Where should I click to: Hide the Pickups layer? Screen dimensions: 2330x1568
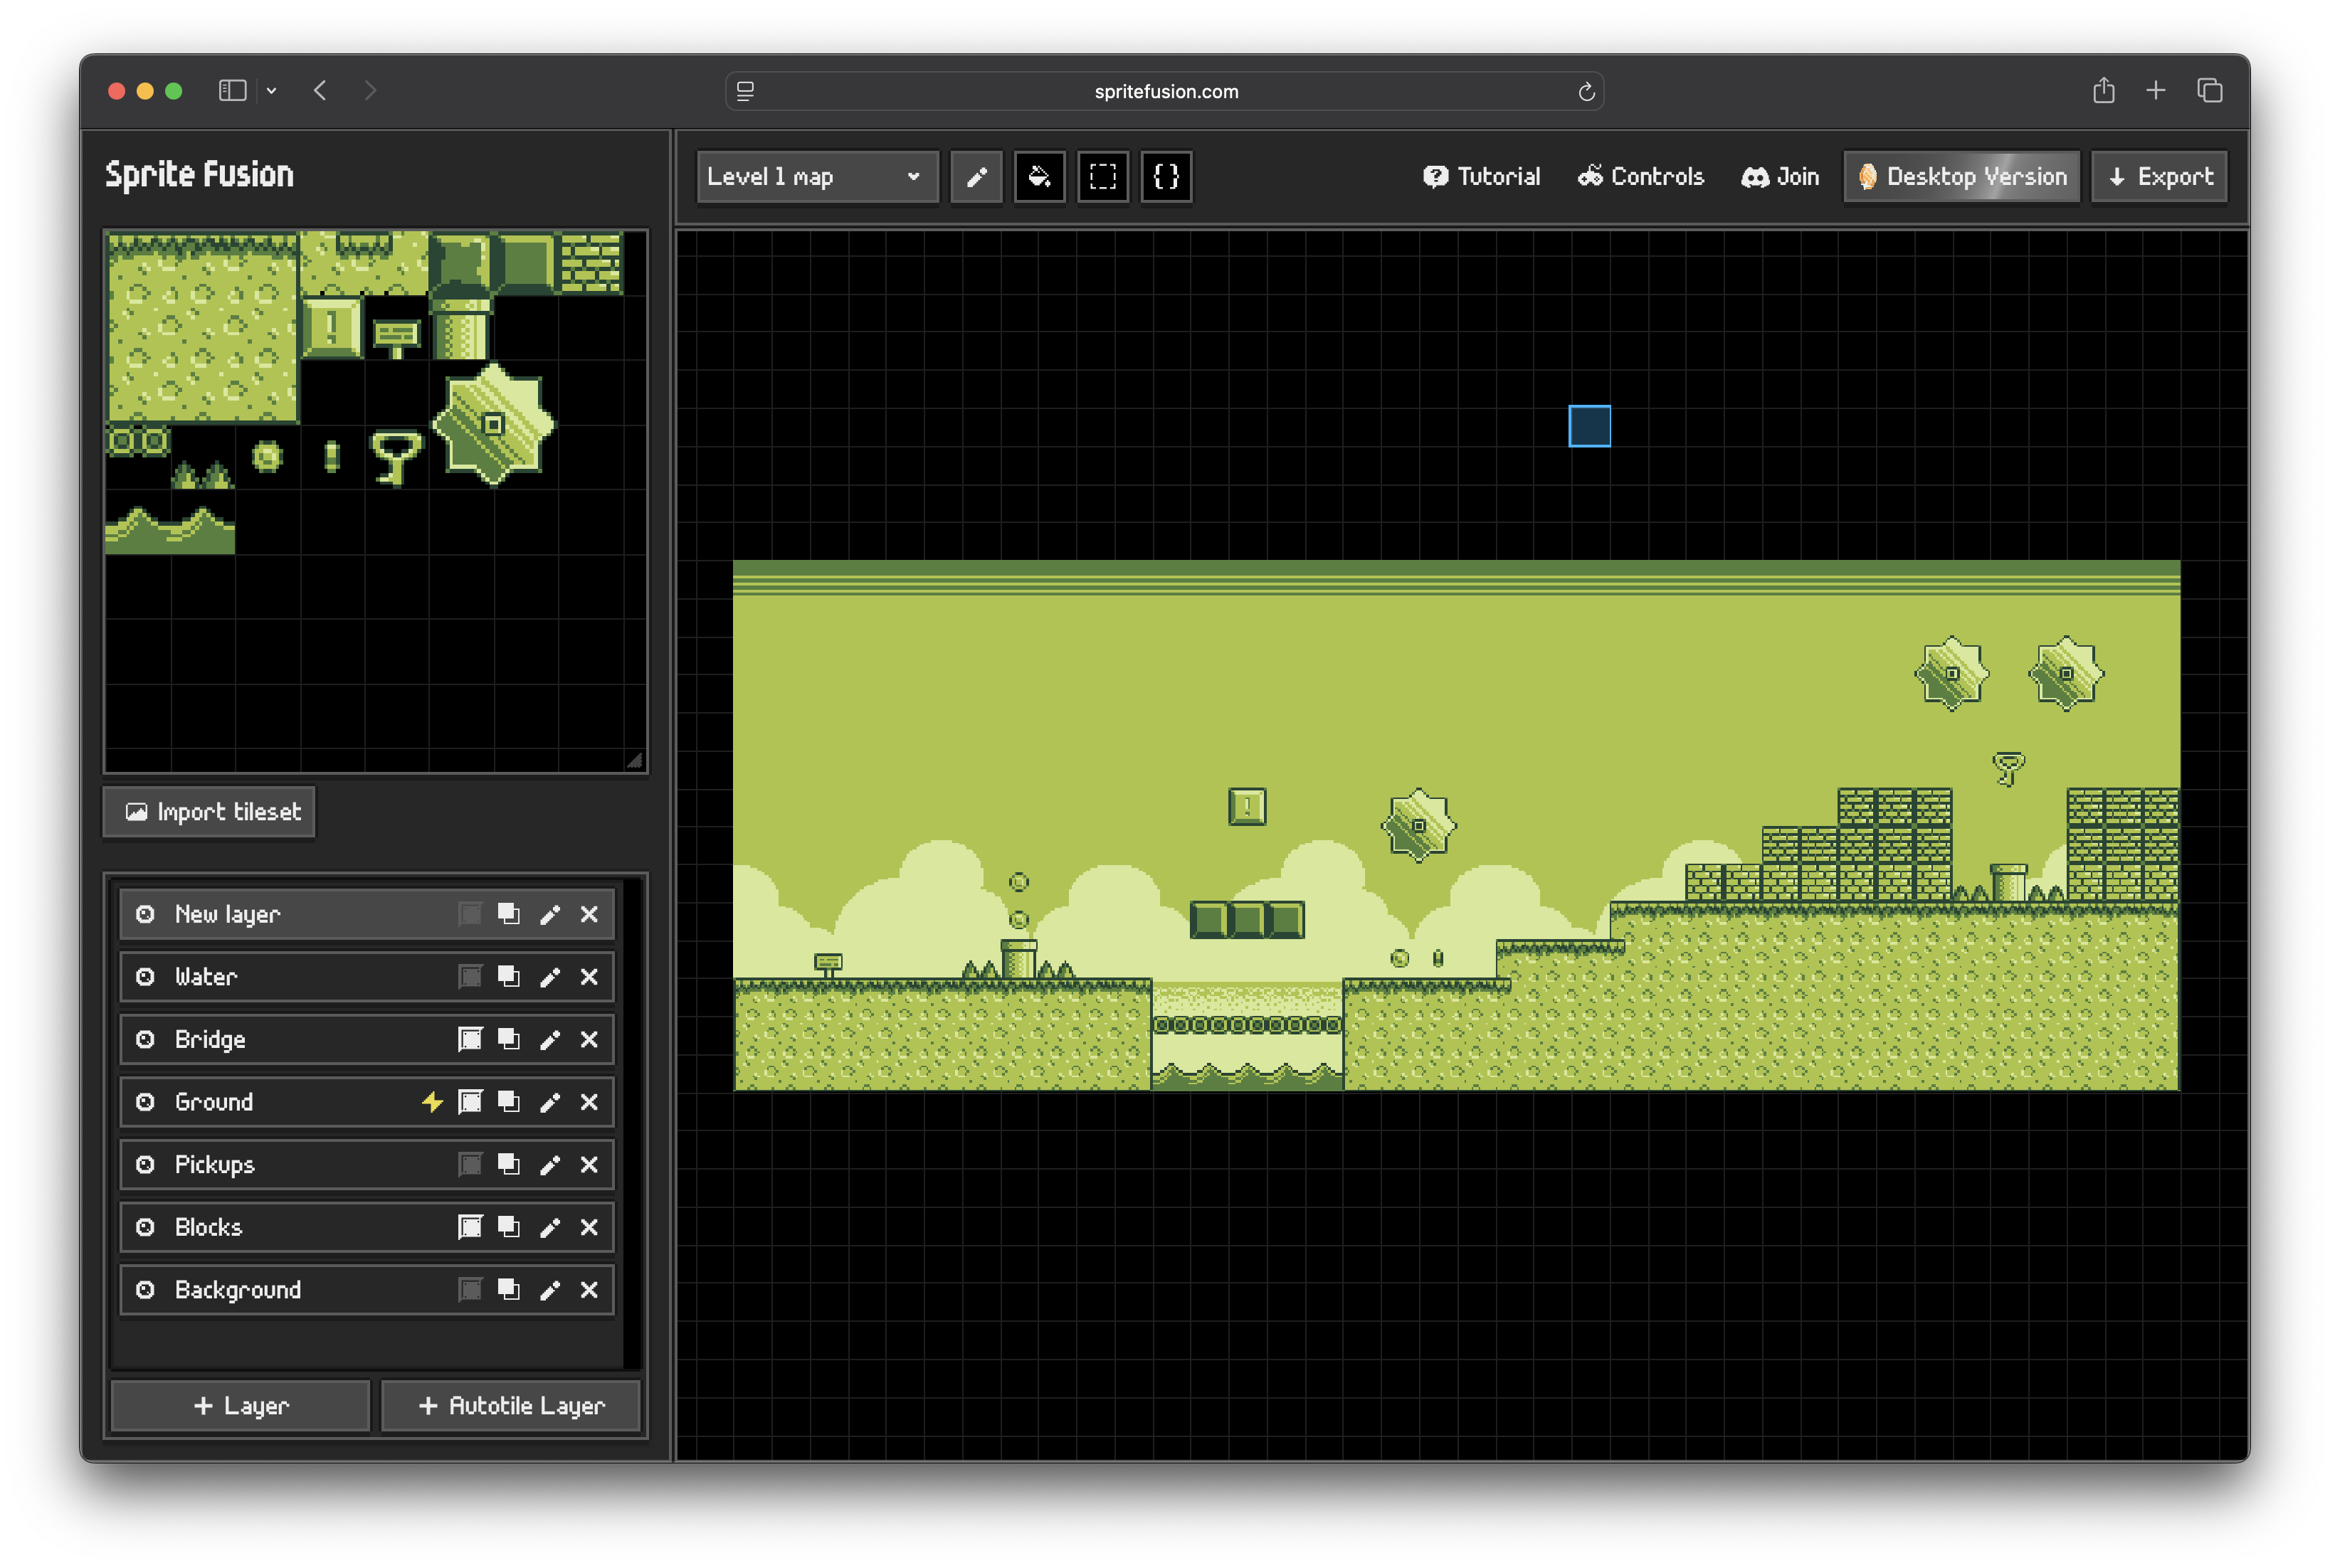coord(145,1165)
